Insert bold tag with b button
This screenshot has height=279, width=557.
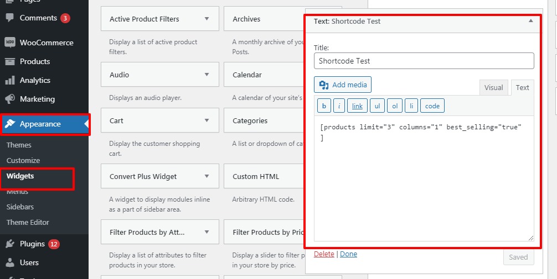tap(323, 106)
